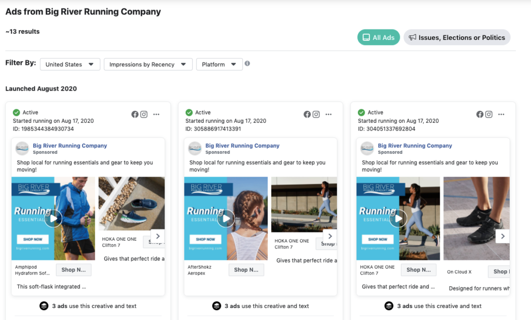Click page avatar logo in second ad
The width and height of the screenshot is (531, 320).
click(195, 148)
